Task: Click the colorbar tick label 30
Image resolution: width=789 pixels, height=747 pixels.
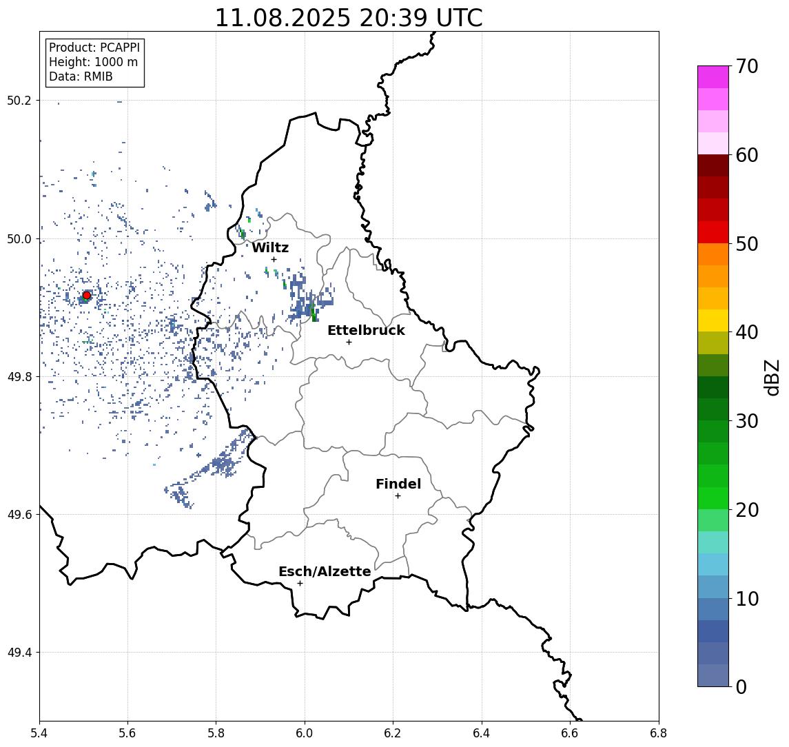Action: 747,421
